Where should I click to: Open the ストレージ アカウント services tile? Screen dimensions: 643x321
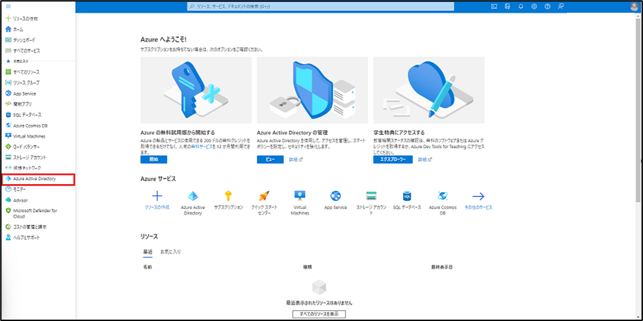(x=371, y=203)
